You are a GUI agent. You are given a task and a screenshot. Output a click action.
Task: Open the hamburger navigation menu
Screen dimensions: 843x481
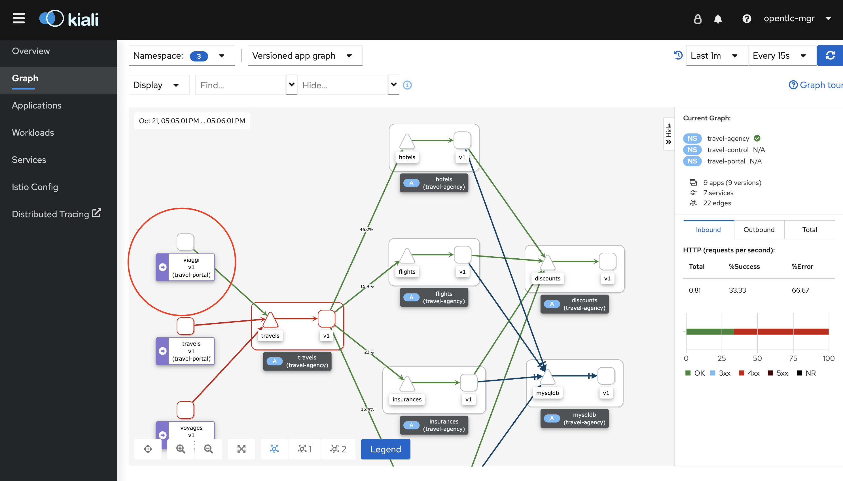[x=18, y=18]
